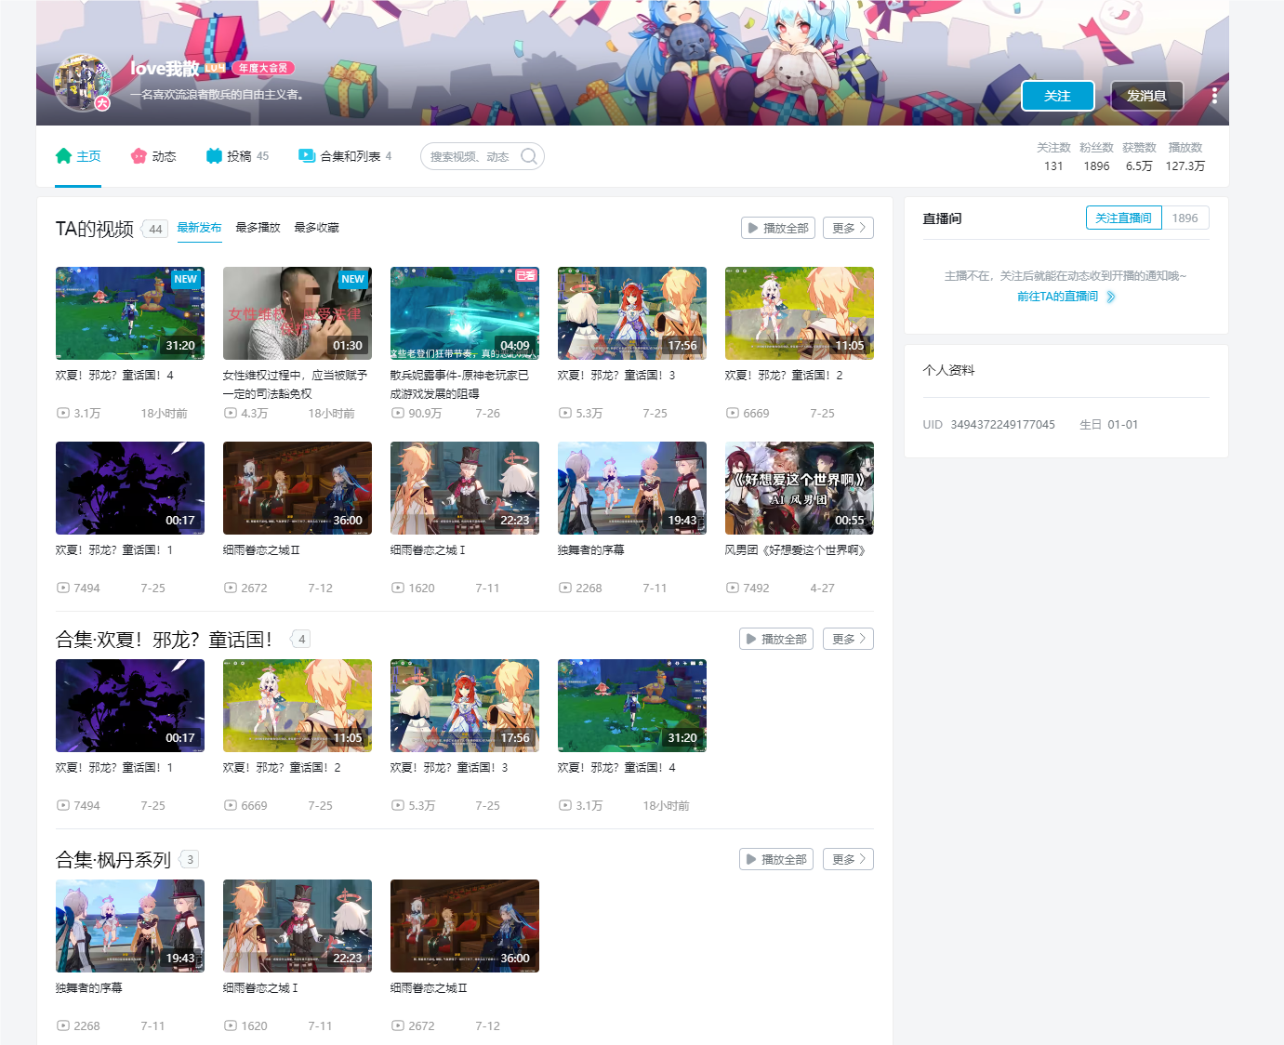Open the 细雨眷恋之城Ⅱ video thumbnail
This screenshot has height=1045, width=1284.
pos(297,488)
